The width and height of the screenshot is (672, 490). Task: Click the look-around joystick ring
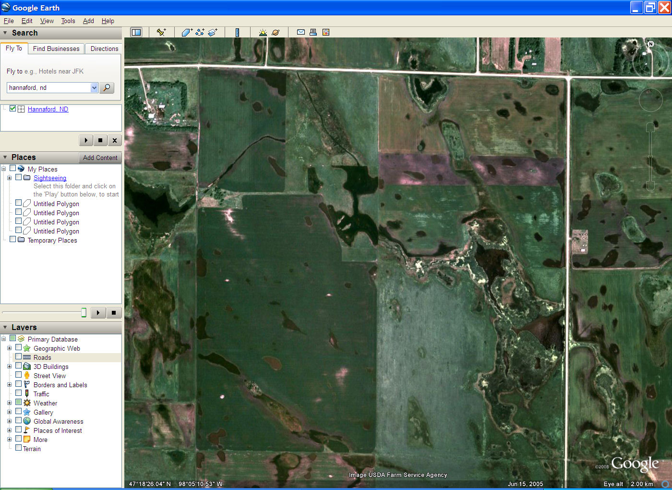651,100
